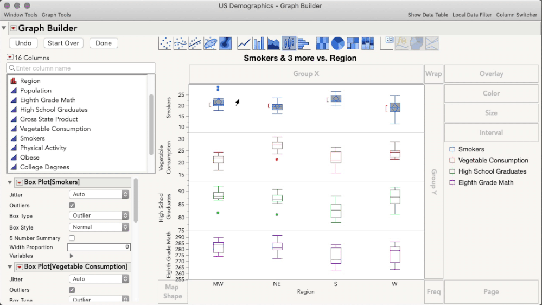Screen dimensions: 542x305
Task: Click the Group X drop zone
Action: pyautogui.click(x=306, y=74)
